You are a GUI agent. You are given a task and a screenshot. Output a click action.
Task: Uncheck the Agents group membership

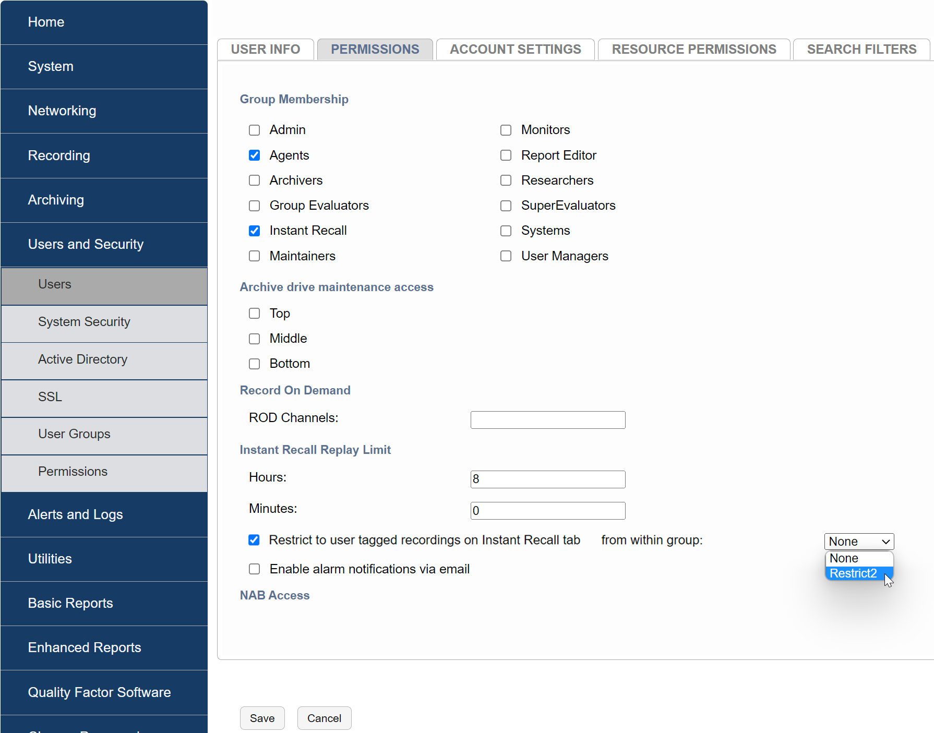tap(254, 155)
